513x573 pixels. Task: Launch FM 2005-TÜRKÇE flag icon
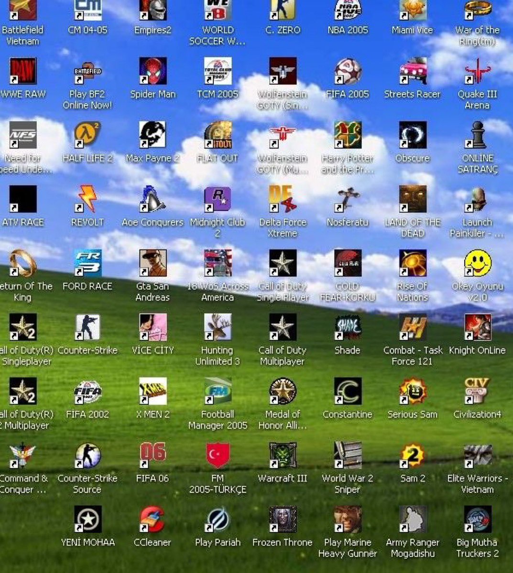[x=218, y=455]
